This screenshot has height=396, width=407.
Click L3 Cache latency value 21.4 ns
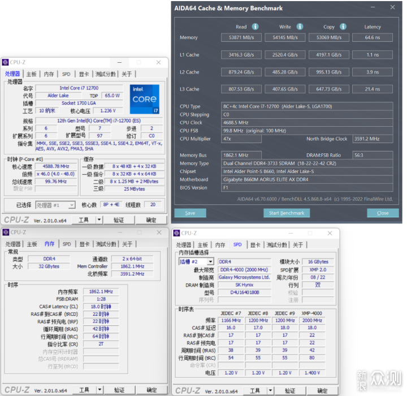point(373,89)
